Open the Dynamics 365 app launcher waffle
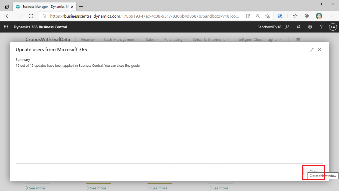The image size is (339, 191). tap(6, 27)
